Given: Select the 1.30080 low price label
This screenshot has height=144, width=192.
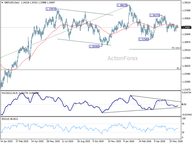Looking at the screenshot, I should click(94, 46).
